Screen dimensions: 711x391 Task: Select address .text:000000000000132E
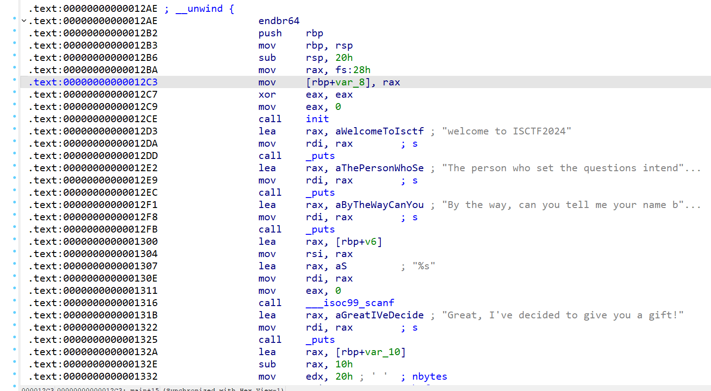click(93, 364)
